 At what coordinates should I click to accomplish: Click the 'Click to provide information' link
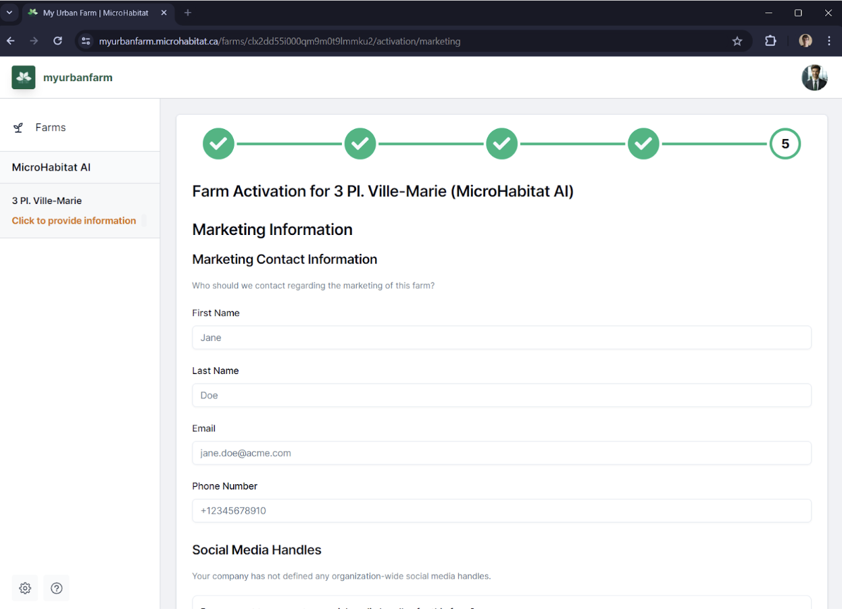click(x=74, y=221)
